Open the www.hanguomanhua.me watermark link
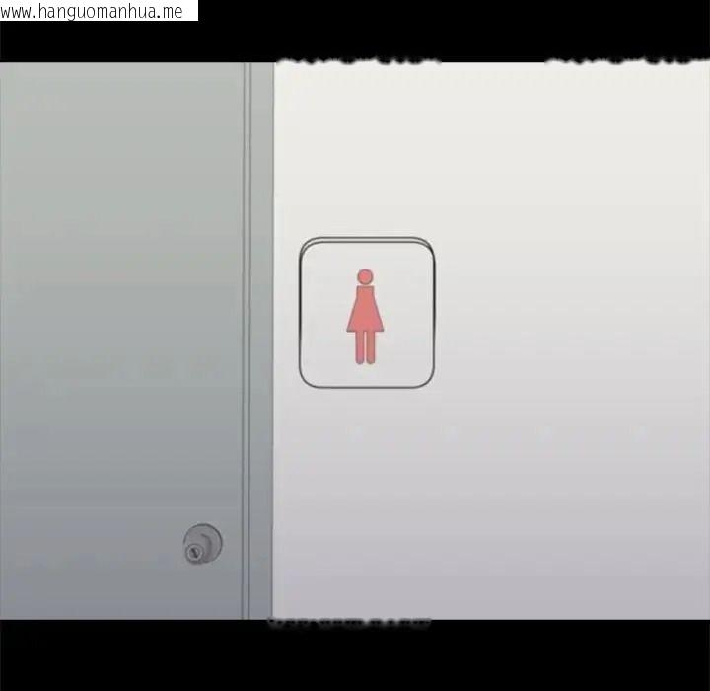This screenshot has width=710, height=691. click(x=92, y=11)
